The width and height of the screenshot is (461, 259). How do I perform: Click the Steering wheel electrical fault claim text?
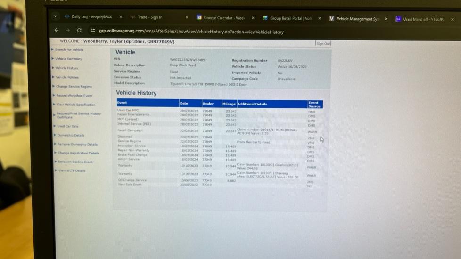[x=267, y=175]
